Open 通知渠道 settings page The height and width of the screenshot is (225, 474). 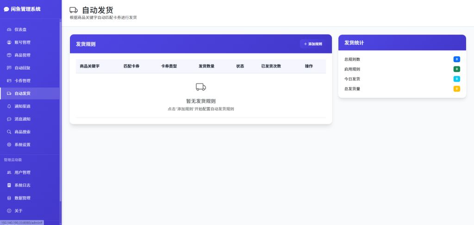30,107
